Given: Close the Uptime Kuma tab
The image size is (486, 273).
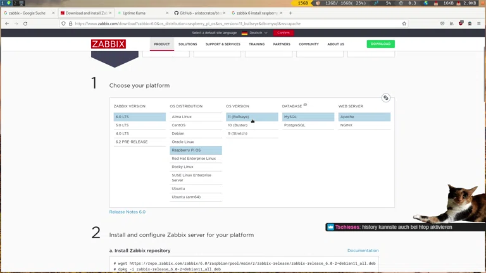Looking at the screenshot, I should pos(167,13).
